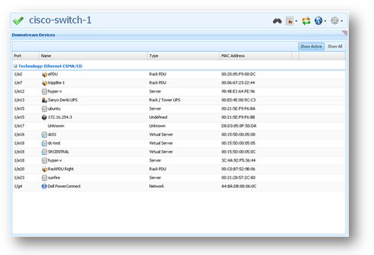This screenshot has width=374, height=255.
Task: Click the SRCENTRAL virtual server icon
Action: click(x=44, y=151)
